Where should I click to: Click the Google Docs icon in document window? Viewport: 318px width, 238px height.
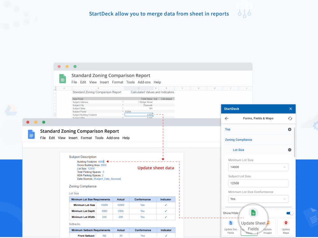(x=31, y=134)
